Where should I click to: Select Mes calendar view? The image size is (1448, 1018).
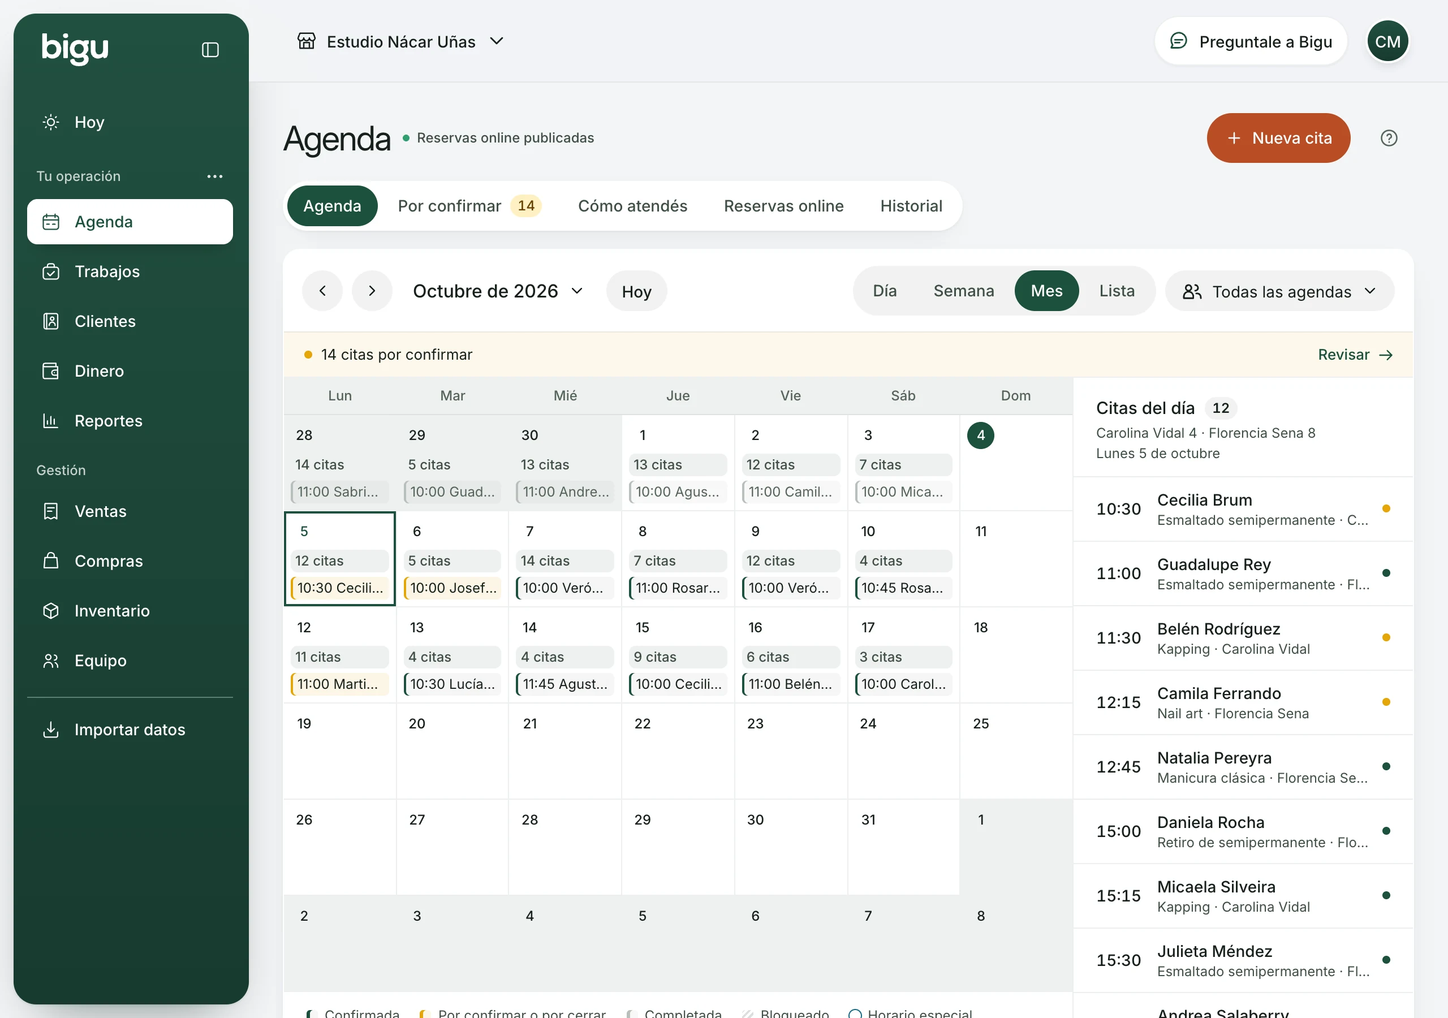1046,291
